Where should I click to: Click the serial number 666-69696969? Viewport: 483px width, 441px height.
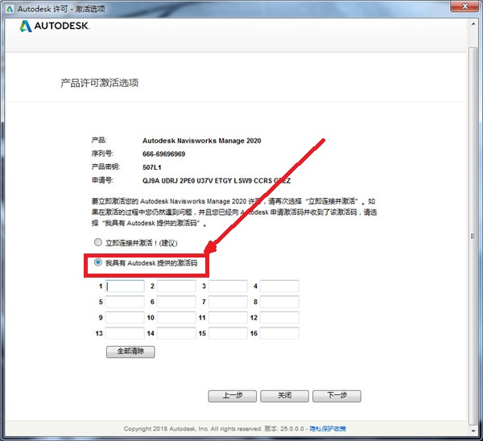(x=164, y=154)
